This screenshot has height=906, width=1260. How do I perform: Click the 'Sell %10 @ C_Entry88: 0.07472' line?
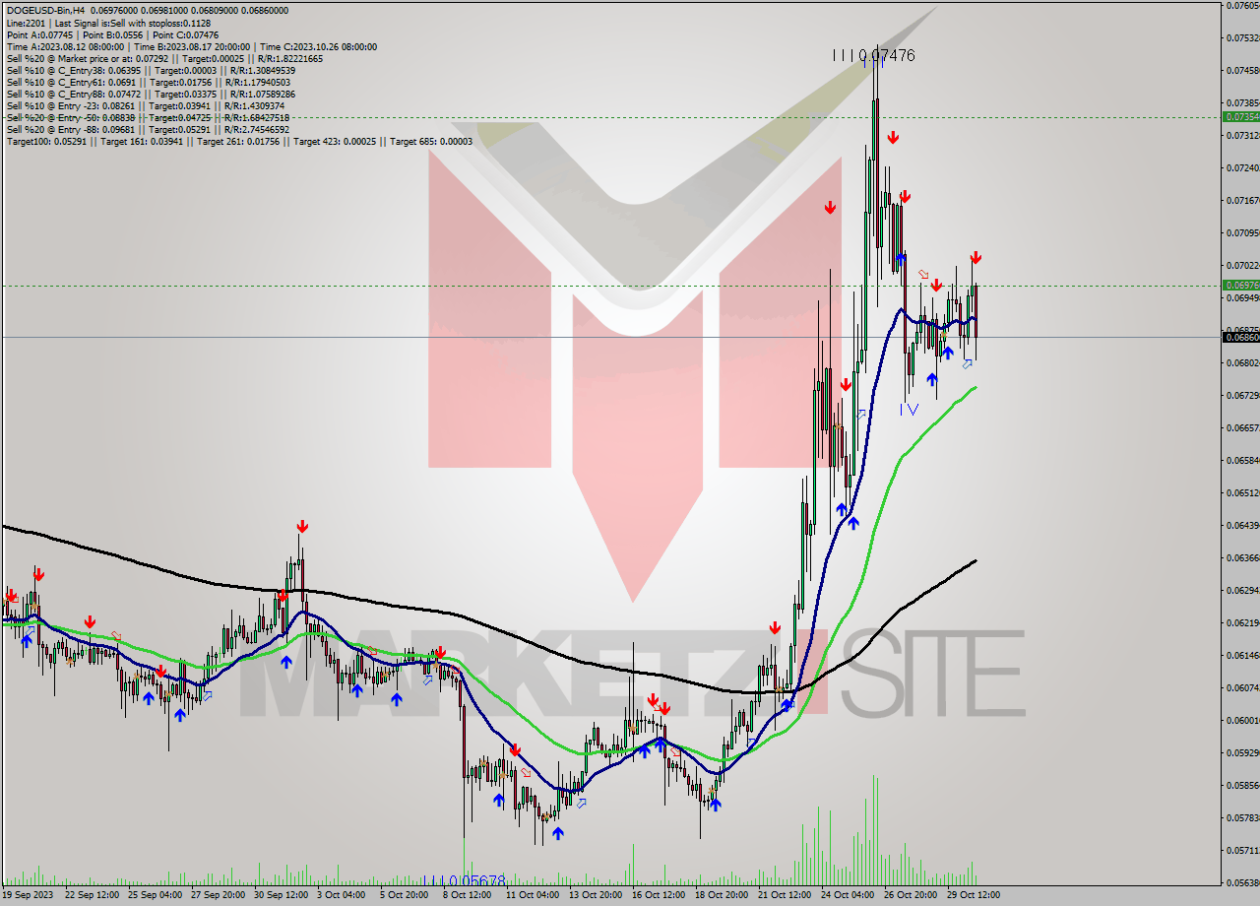151,94
